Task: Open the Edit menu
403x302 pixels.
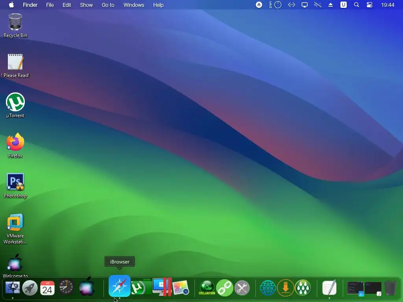Action: tap(67, 5)
